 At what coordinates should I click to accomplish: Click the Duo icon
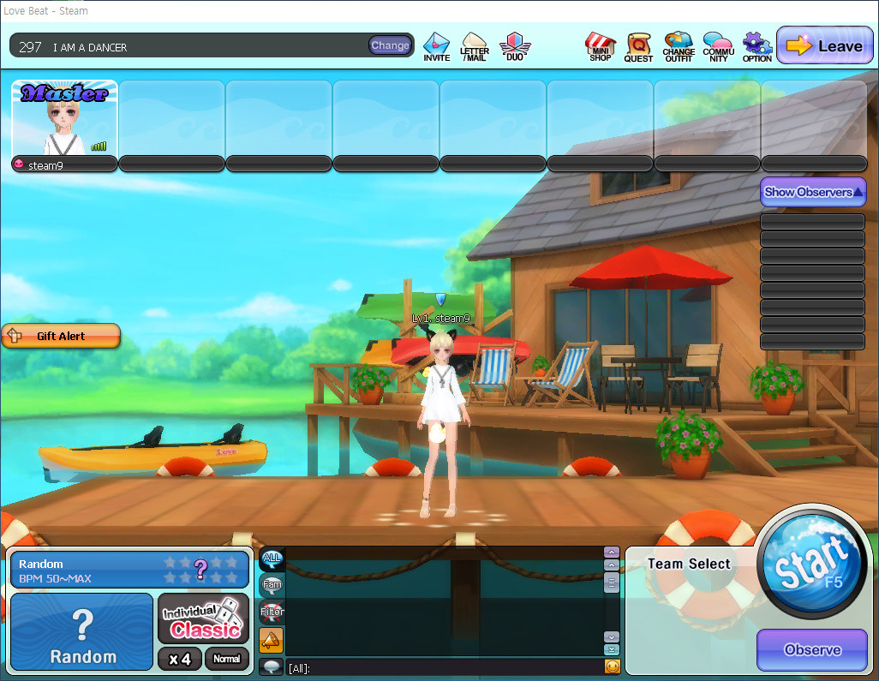(514, 46)
